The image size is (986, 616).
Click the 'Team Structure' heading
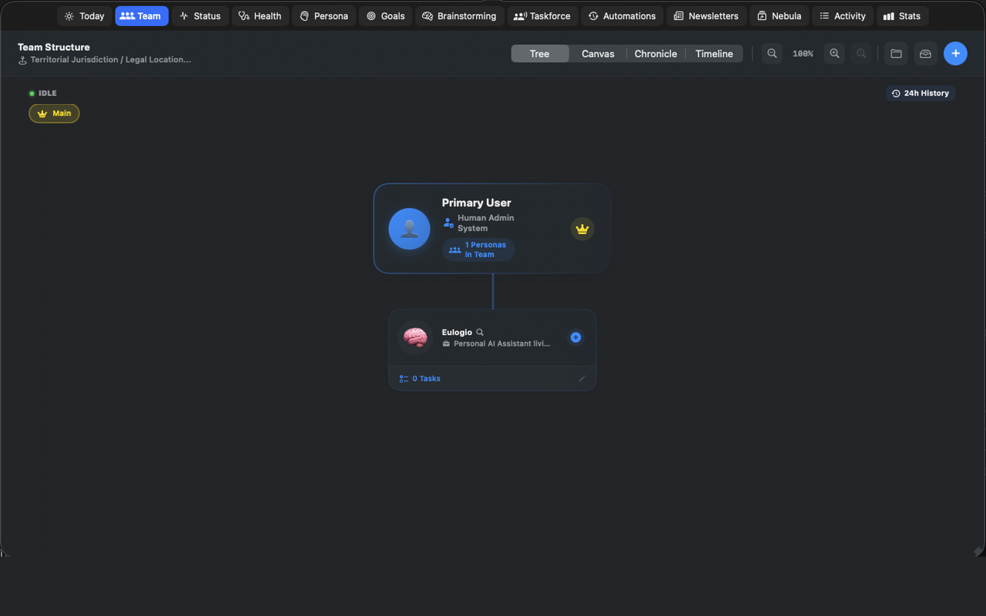pos(54,47)
